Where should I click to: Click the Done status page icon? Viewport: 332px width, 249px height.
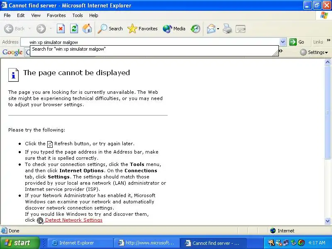pyautogui.click(x=4, y=231)
